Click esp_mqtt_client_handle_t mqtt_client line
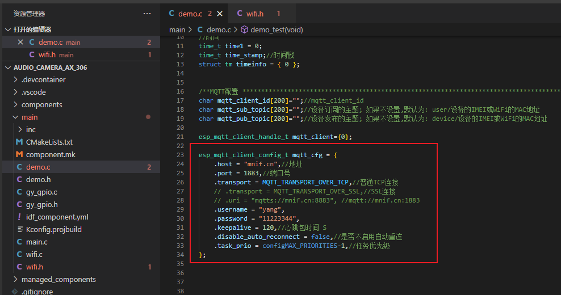This screenshot has width=561, height=295. click(x=275, y=137)
